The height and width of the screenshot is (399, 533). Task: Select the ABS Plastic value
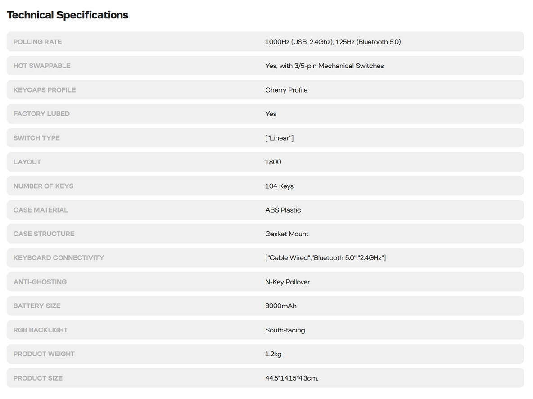pyautogui.click(x=283, y=210)
